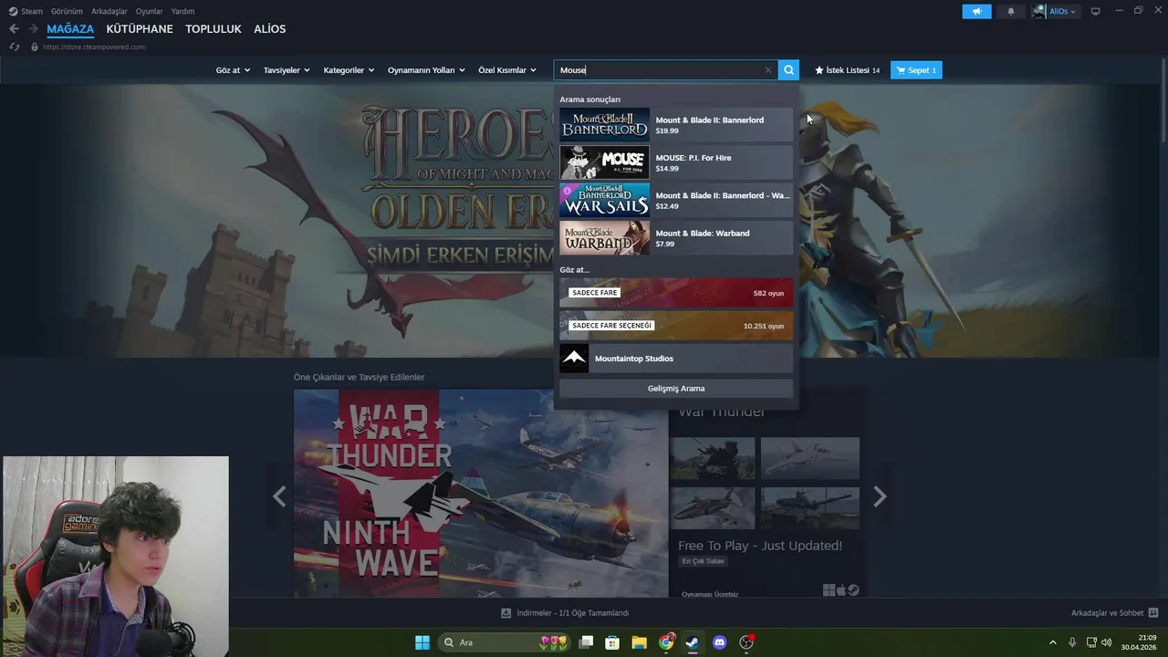Open the volume control tray icon

pos(1106,642)
